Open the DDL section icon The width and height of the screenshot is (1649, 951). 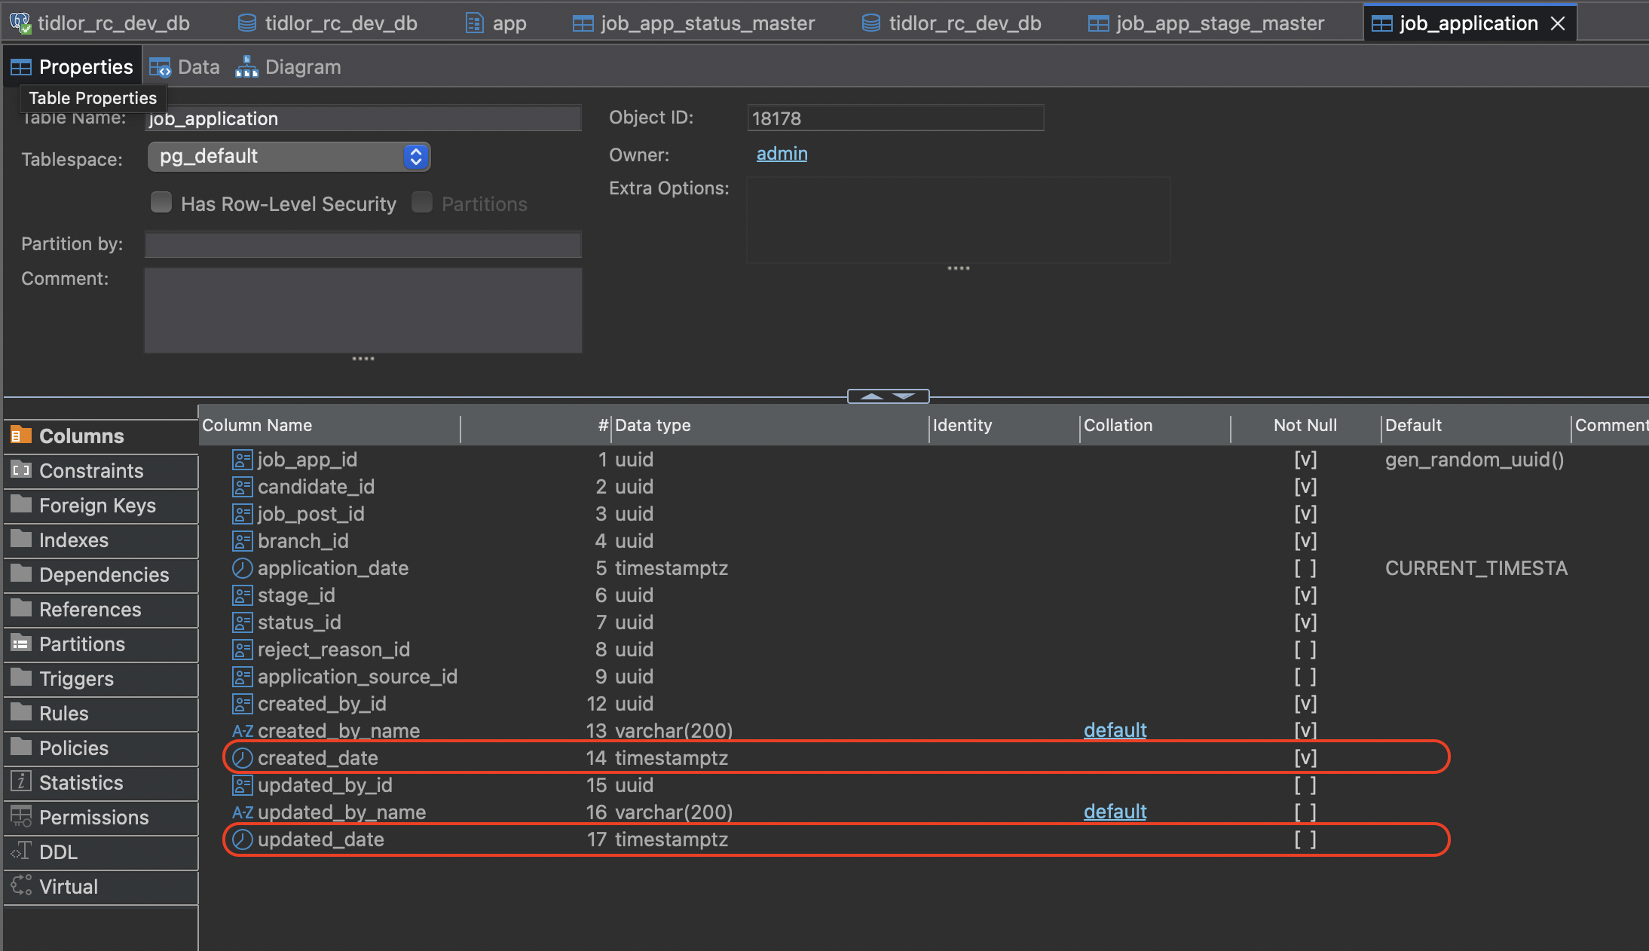21,852
